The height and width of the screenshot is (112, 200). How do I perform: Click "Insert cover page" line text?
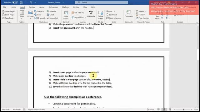(x=76, y=72)
